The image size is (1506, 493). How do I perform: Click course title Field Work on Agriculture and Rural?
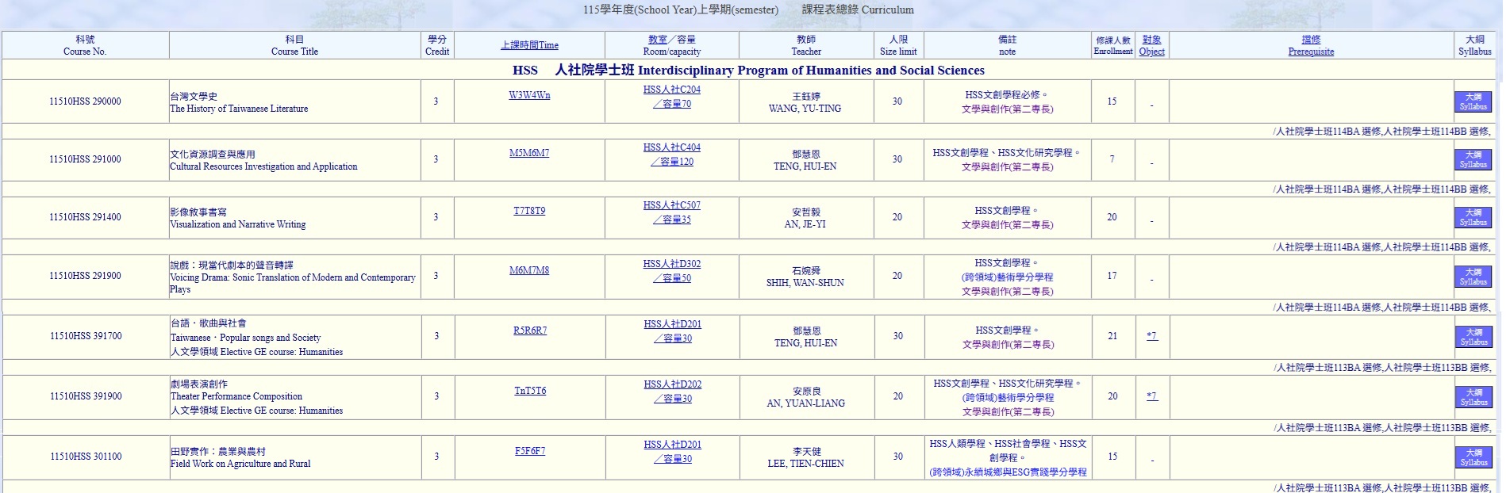[240, 464]
